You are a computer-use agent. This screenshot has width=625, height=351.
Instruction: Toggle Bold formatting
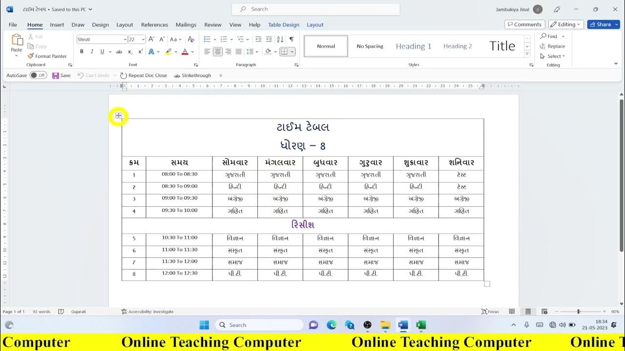click(x=82, y=52)
